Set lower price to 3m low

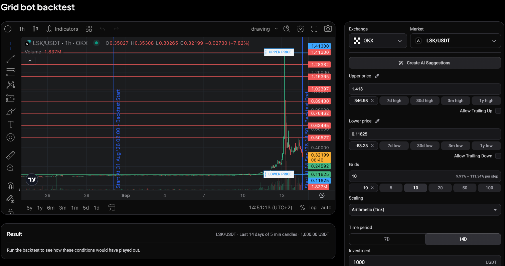(456, 146)
